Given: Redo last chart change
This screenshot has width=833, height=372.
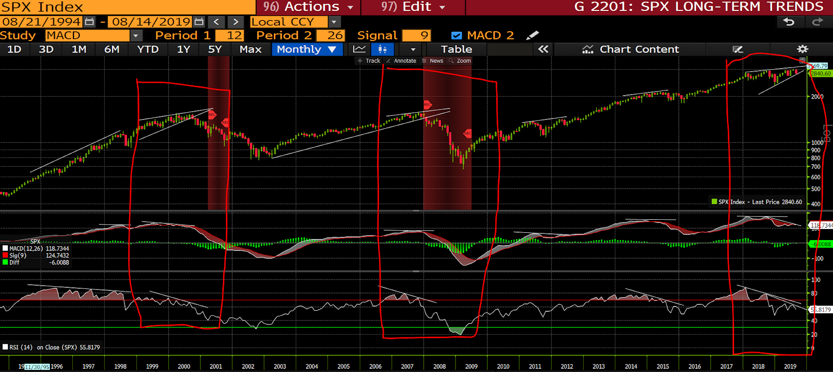Looking at the screenshot, I should point(817,22).
